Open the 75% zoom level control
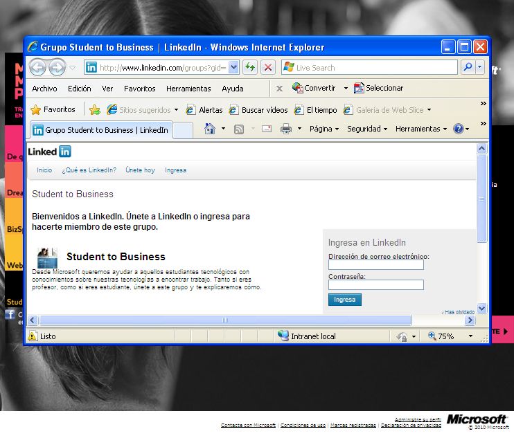 click(x=450, y=336)
